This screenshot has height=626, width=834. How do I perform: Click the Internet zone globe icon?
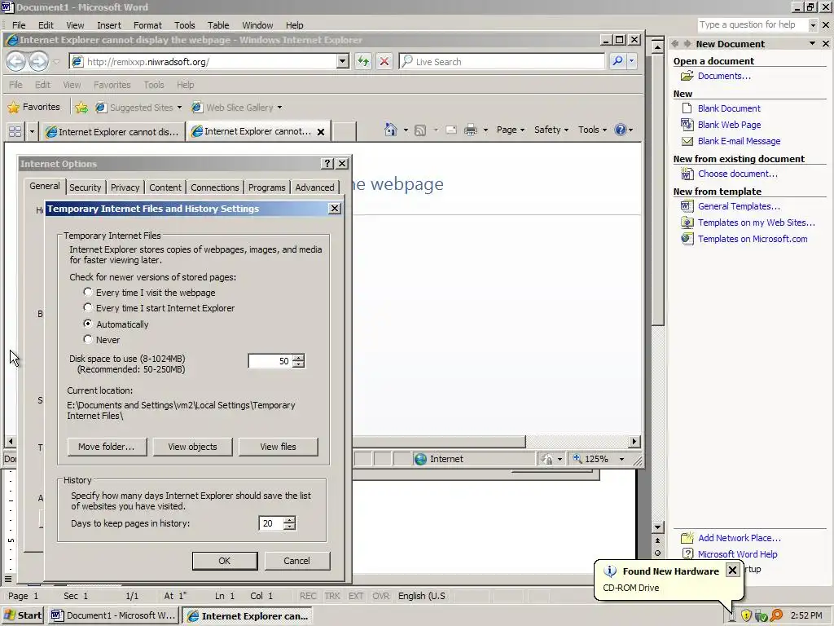420,459
